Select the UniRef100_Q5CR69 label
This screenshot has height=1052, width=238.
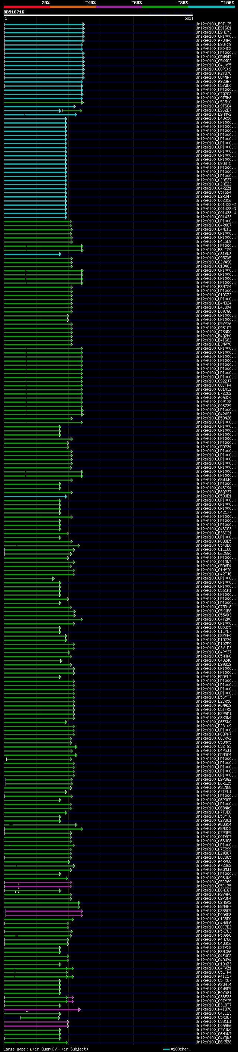pos(213,882)
